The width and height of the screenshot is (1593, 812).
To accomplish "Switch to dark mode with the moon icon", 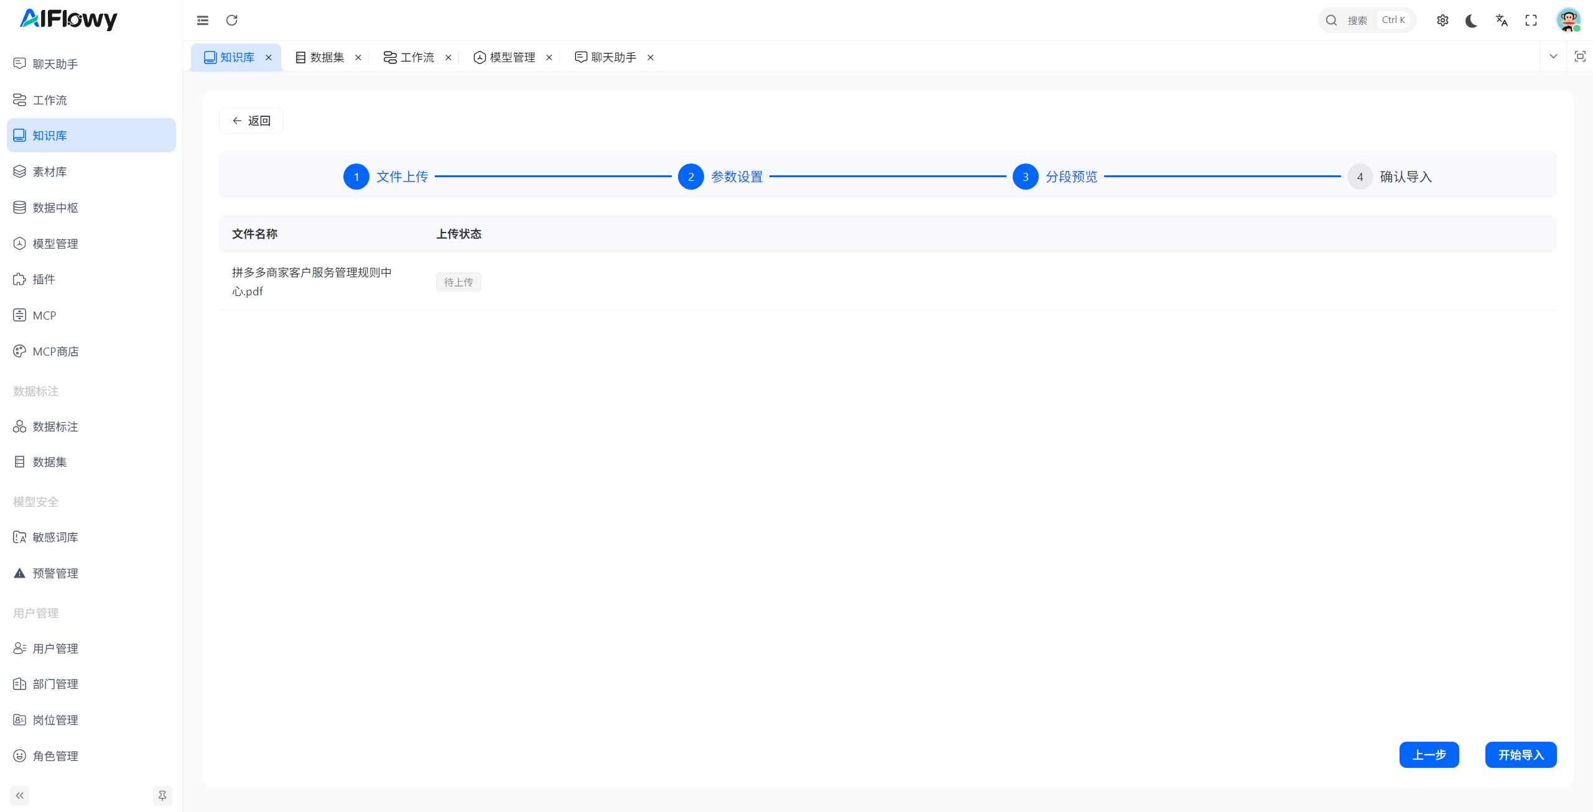I will (1472, 21).
